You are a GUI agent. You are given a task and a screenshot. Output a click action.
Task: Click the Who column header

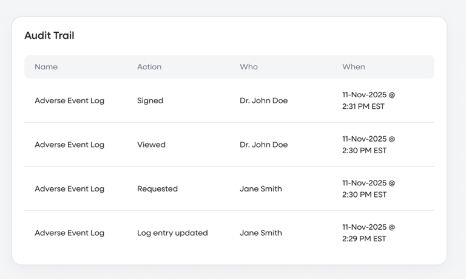[x=249, y=67]
